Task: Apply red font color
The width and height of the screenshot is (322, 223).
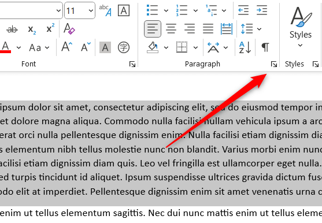Action: point(6,47)
